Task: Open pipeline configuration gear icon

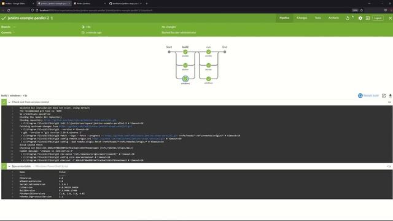Action: tap(360, 18)
